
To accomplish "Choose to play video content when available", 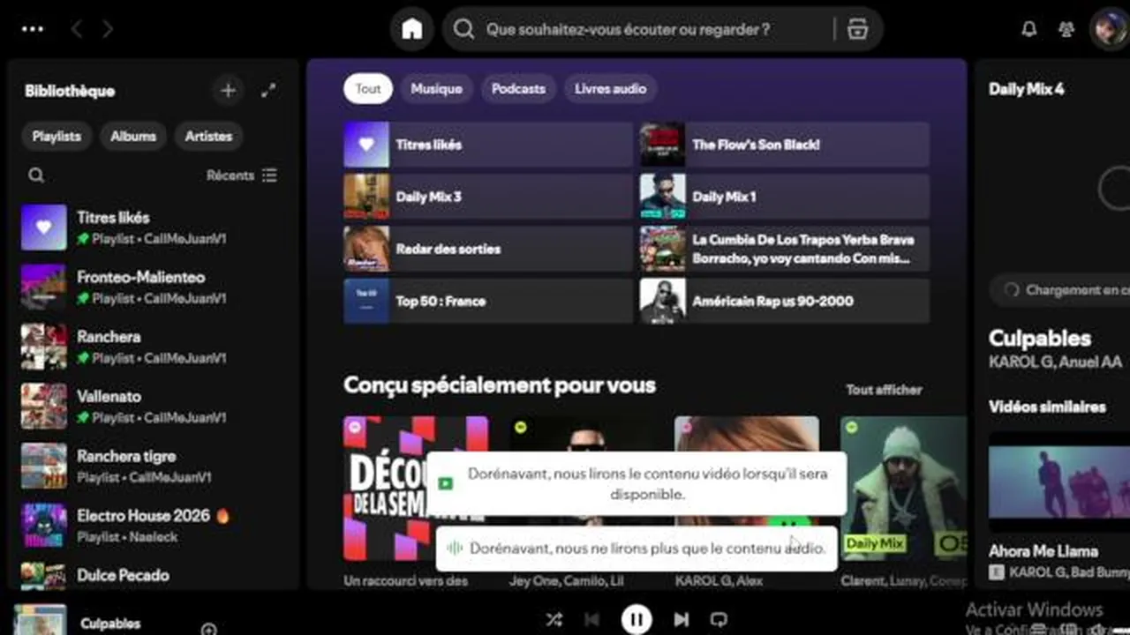I will 637,484.
